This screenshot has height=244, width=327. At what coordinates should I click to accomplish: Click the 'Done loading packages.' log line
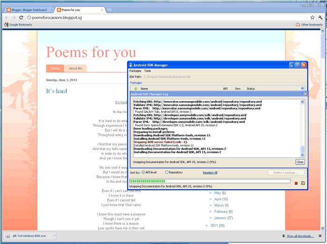[x=151, y=129]
